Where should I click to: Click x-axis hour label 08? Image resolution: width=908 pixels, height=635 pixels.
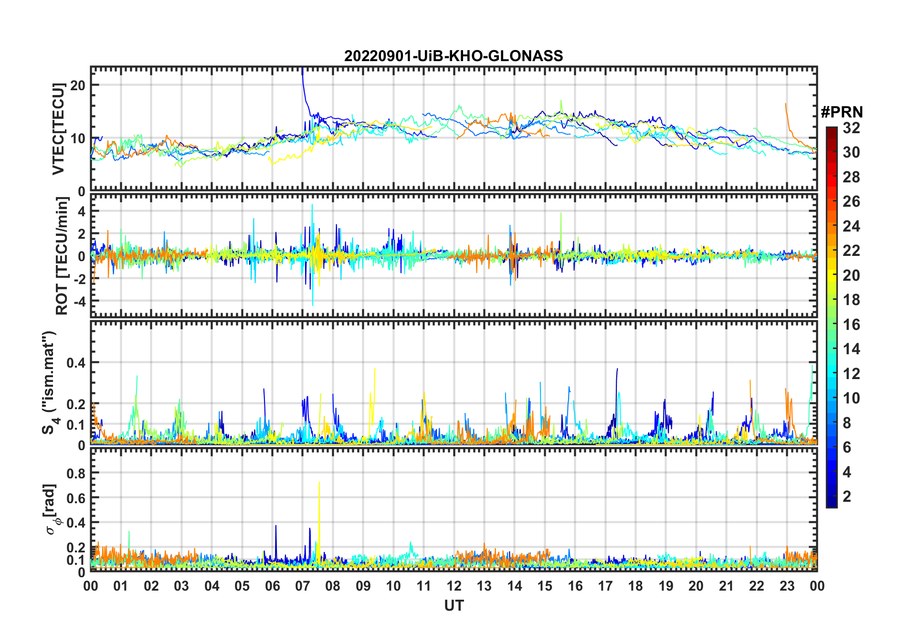[x=333, y=586]
